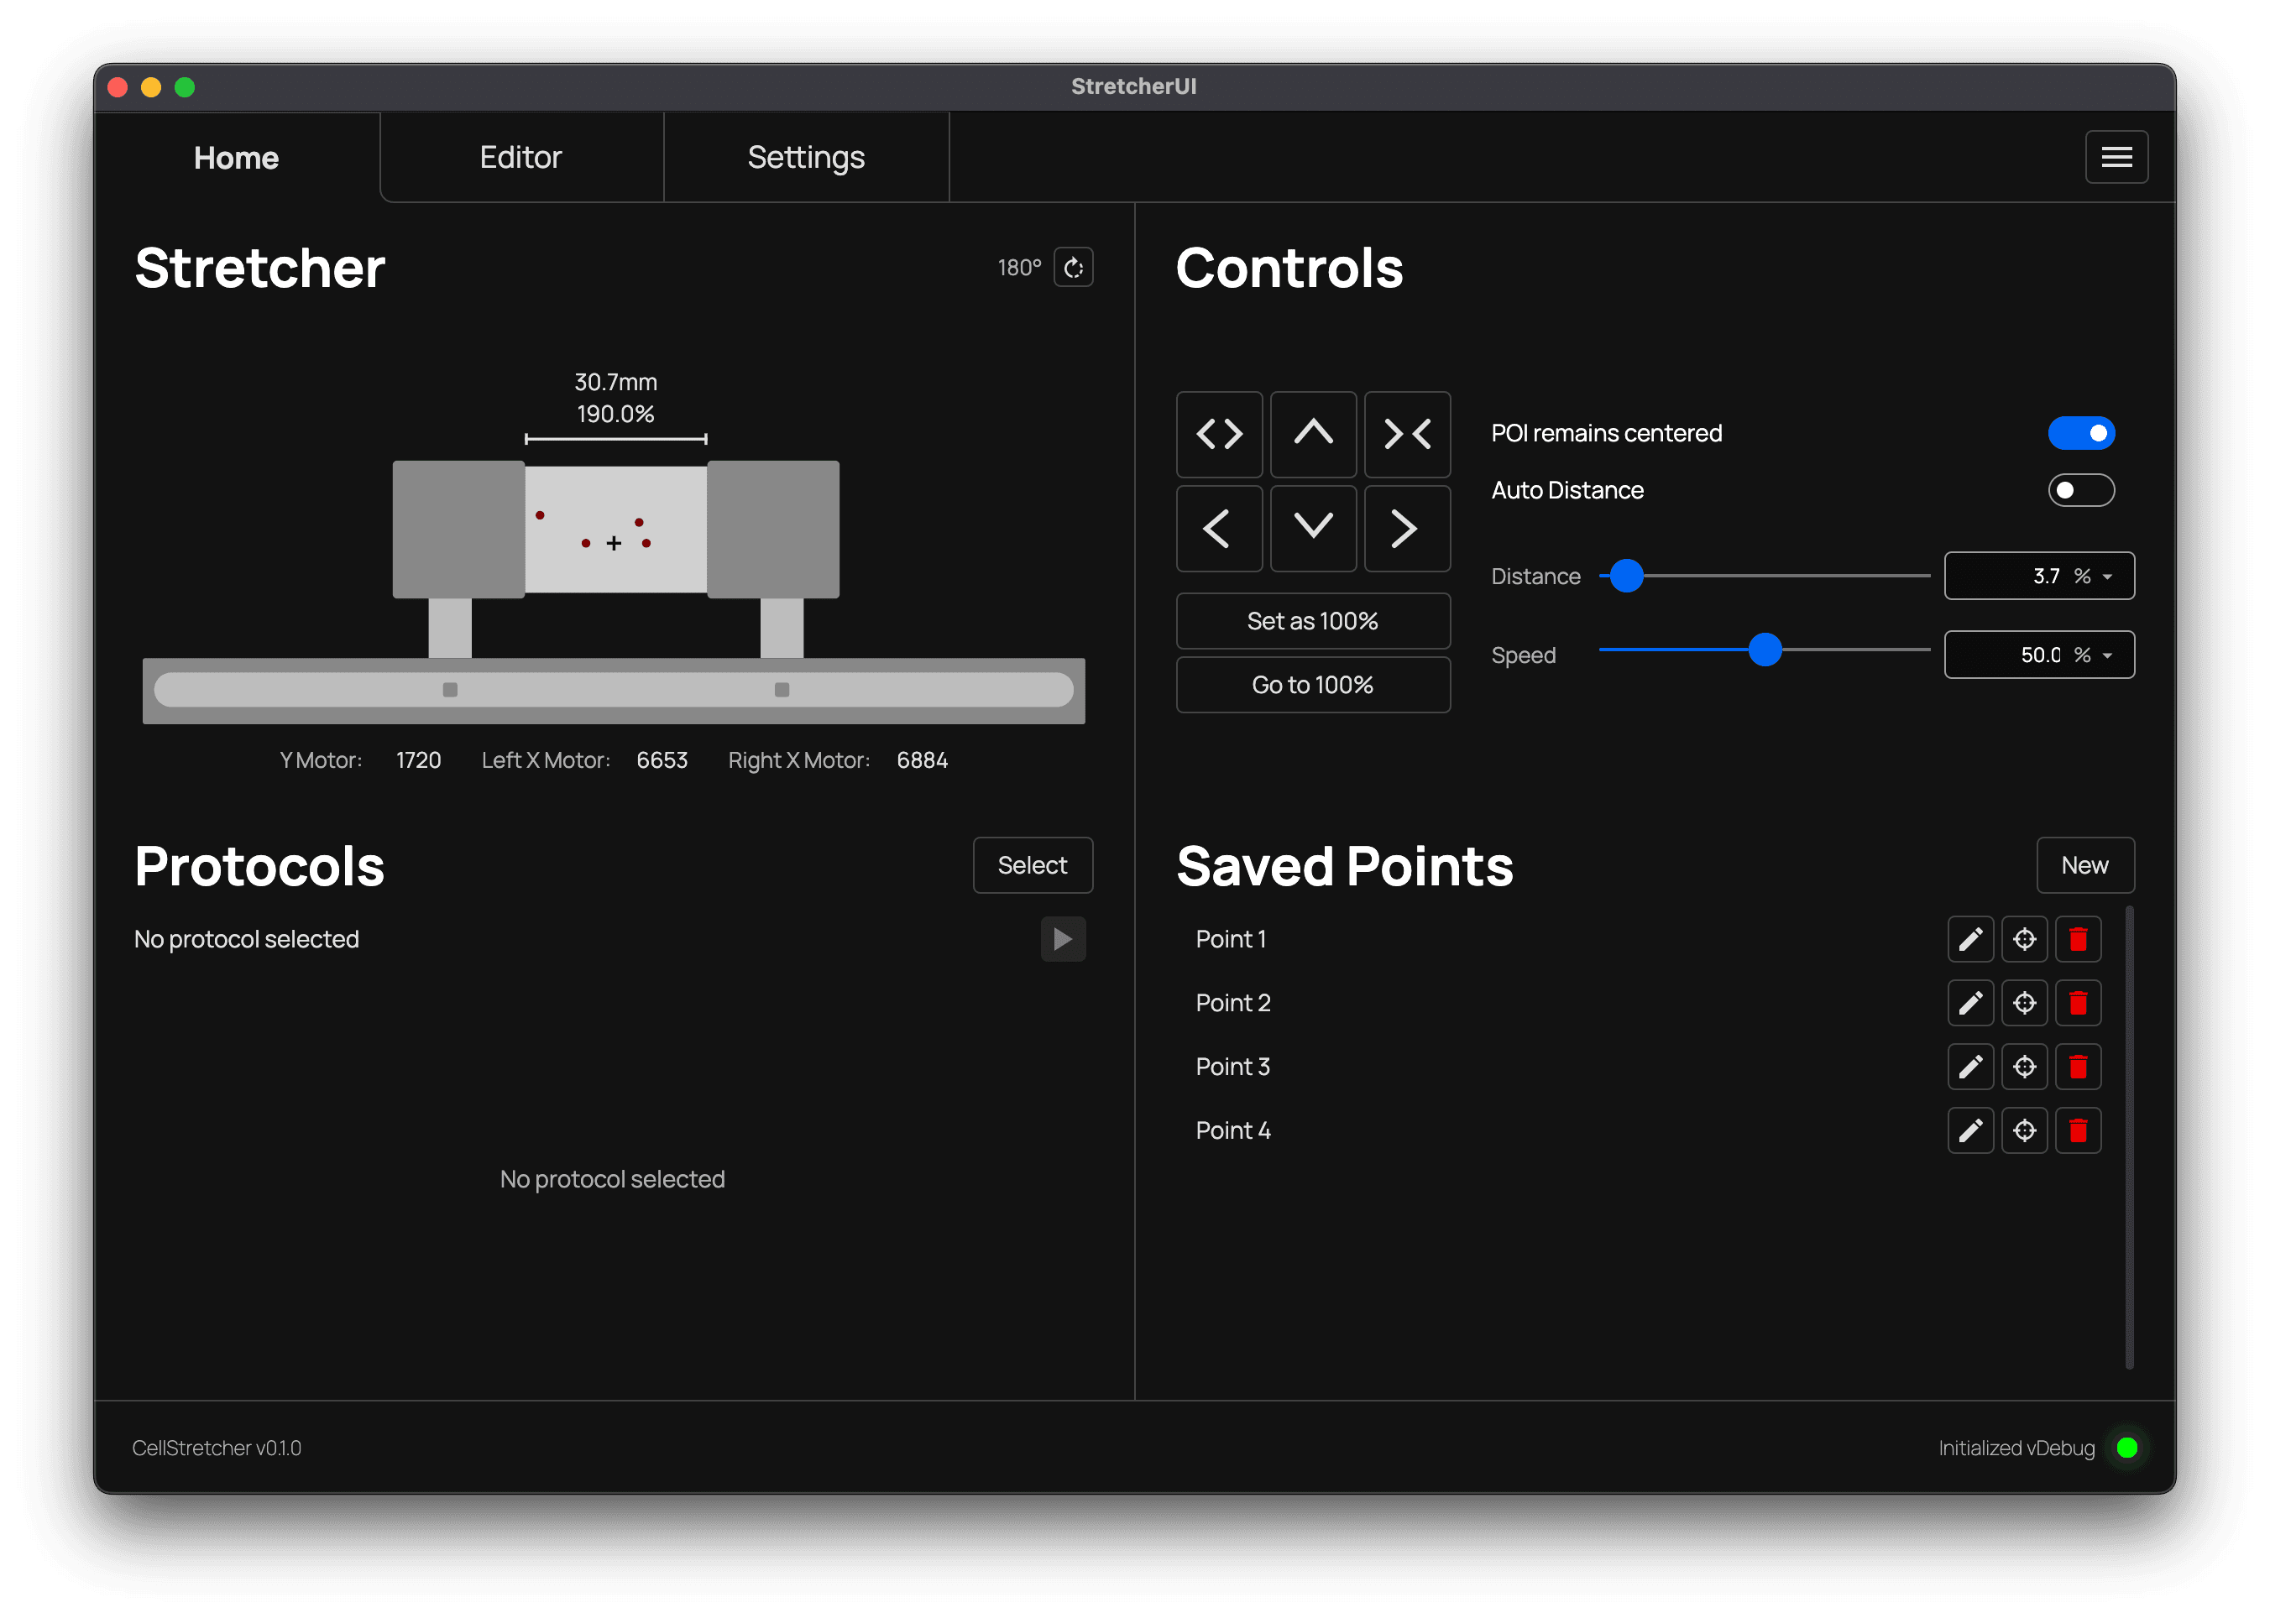
Task: Click the move-right arrow control
Action: (1406, 528)
